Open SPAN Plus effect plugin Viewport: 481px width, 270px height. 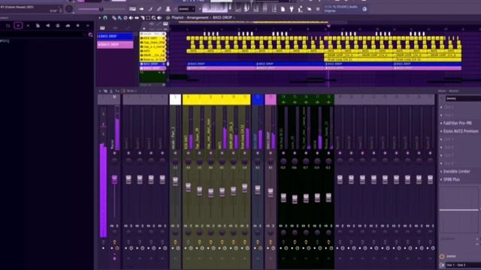pyautogui.click(x=452, y=179)
